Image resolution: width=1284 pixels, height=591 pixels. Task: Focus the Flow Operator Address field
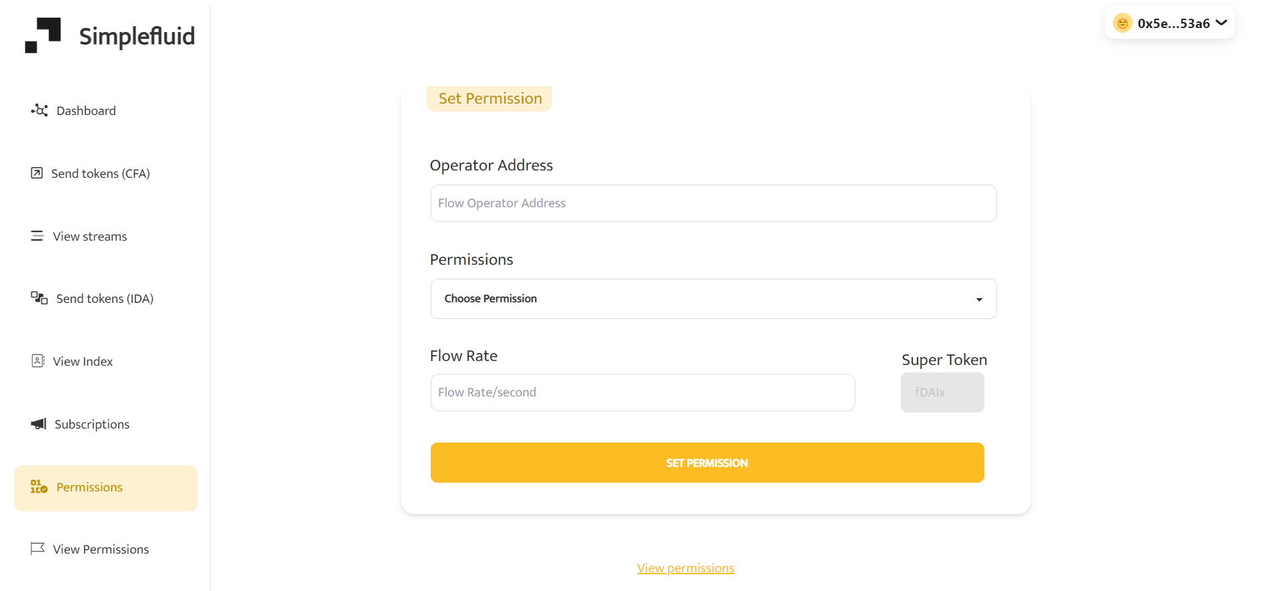pyautogui.click(x=714, y=203)
